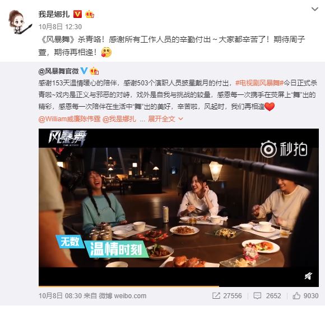
Task: Open the post options chevron menu
Action: (315, 9)
